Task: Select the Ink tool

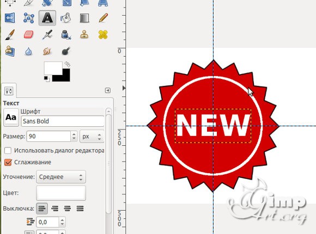Action: click(66, 35)
